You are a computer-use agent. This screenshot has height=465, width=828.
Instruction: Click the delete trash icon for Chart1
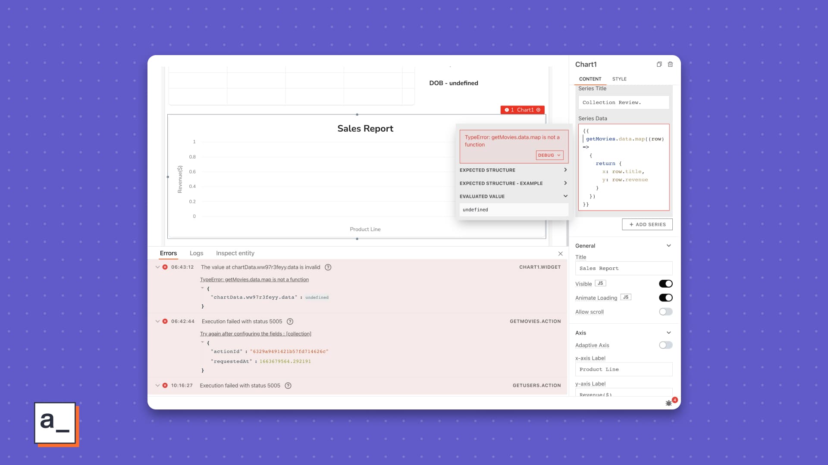pos(670,65)
